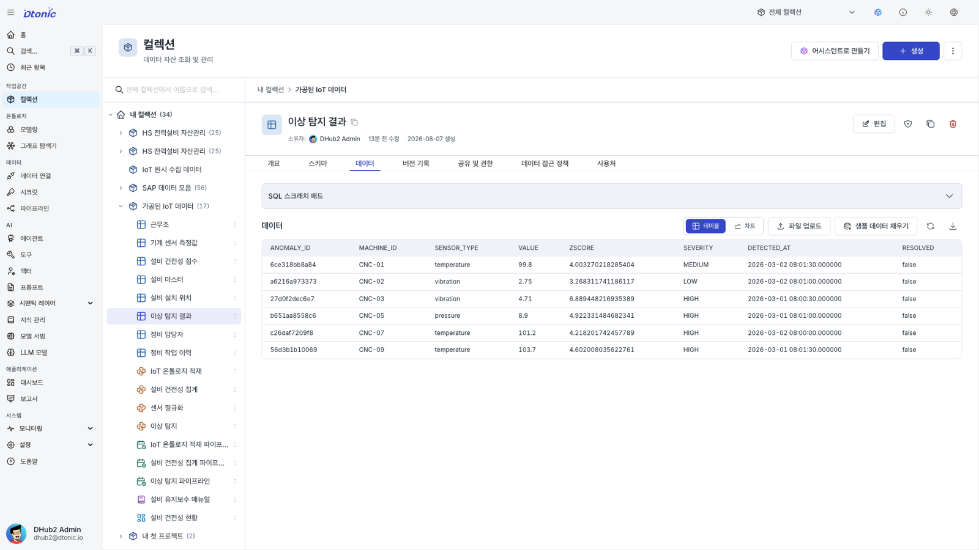Click 파일 업로드 button
Viewport: 979px width, 550px height.
[799, 226]
